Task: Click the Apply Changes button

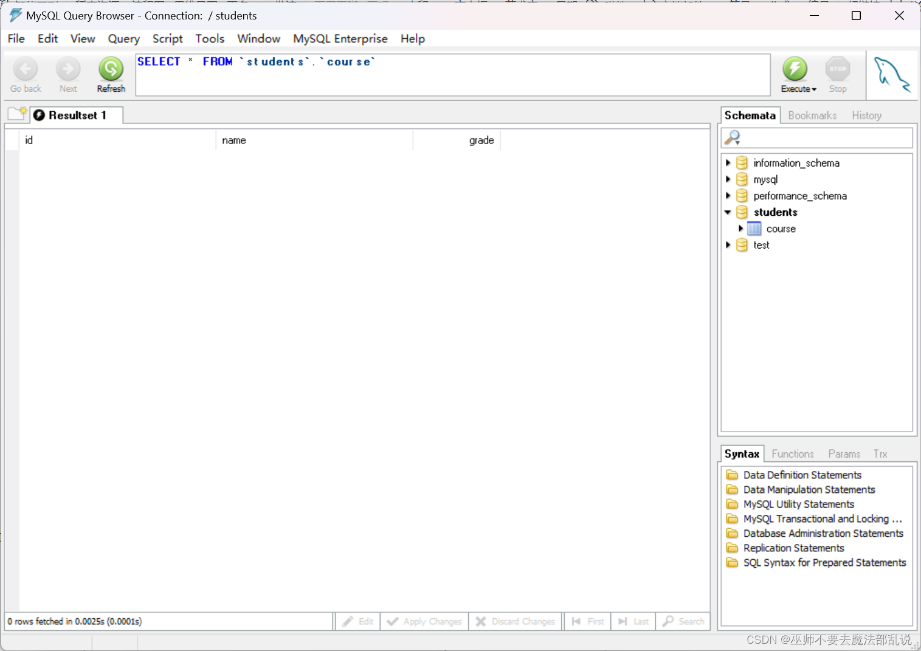Action: pyautogui.click(x=424, y=621)
